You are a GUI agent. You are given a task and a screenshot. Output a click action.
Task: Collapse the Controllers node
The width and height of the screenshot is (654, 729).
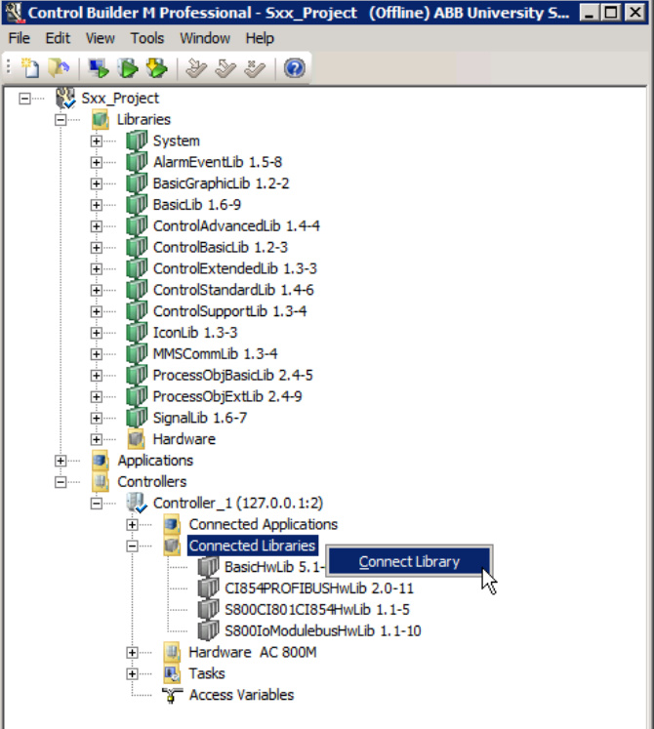[x=61, y=482]
